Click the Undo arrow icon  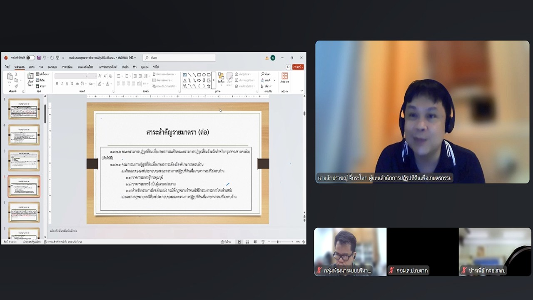[45, 58]
